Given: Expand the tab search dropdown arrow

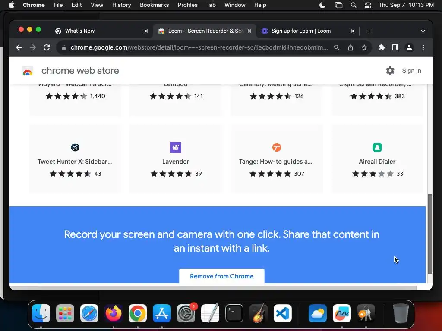Looking at the screenshot, I should point(423,31).
